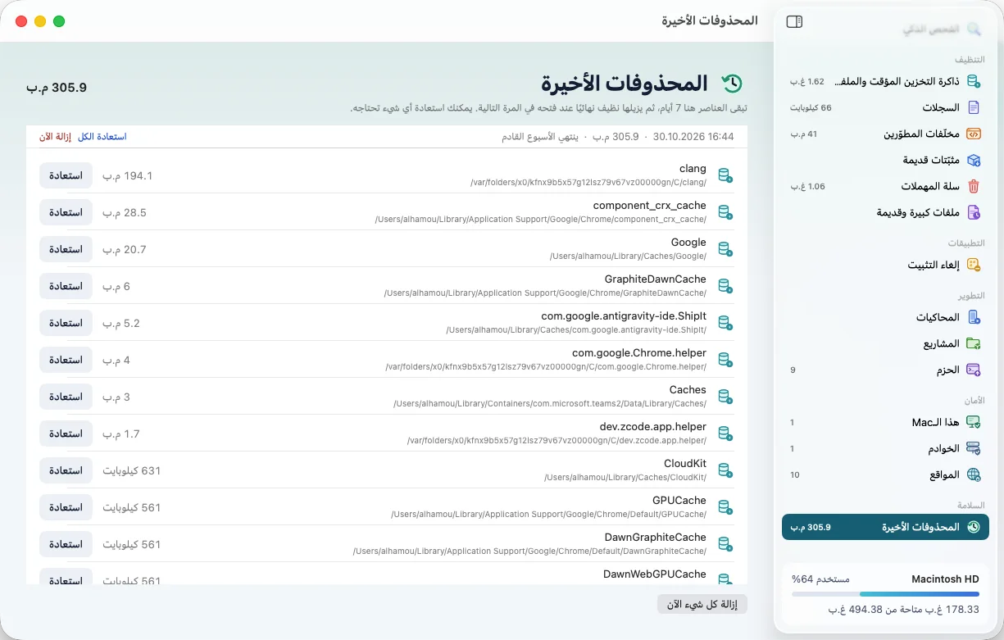
Task: Click the 16:44 30.10.2026 session date
Action: coord(693,137)
